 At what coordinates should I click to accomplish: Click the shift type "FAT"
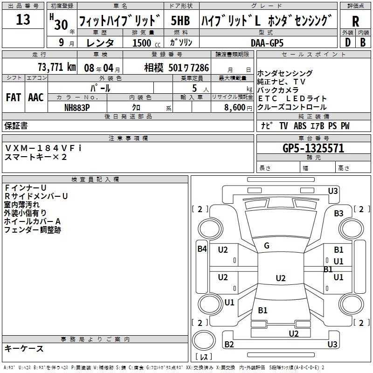[x=14, y=97]
